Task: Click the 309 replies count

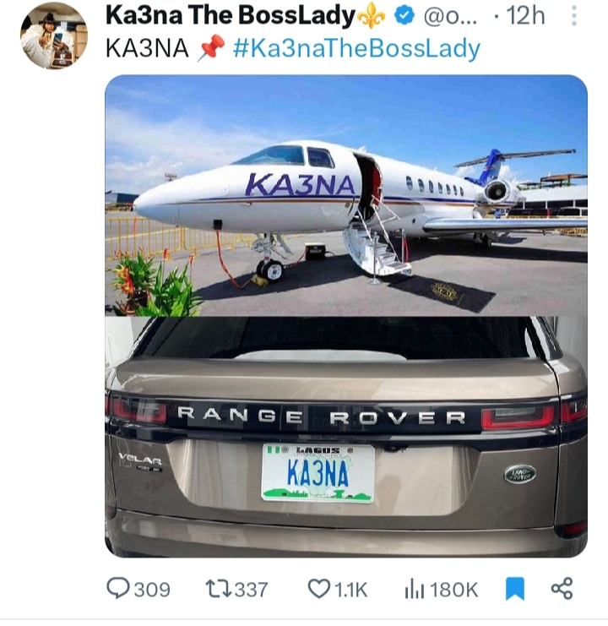Action: pyautogui.click(x=152, y=589)
